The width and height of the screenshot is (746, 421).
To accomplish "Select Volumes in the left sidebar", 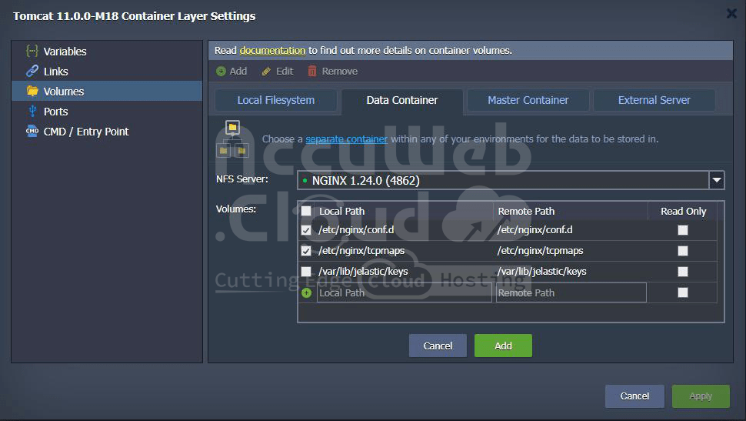I will [107, 91].
